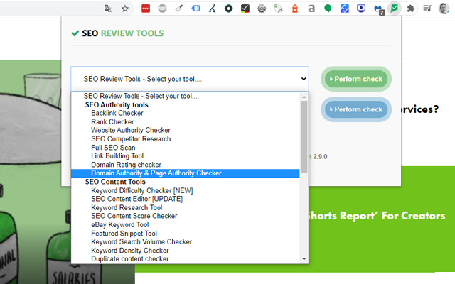Select Website Authority Checker
This screenshot has width=455, height=284.
tap(185, 131)
